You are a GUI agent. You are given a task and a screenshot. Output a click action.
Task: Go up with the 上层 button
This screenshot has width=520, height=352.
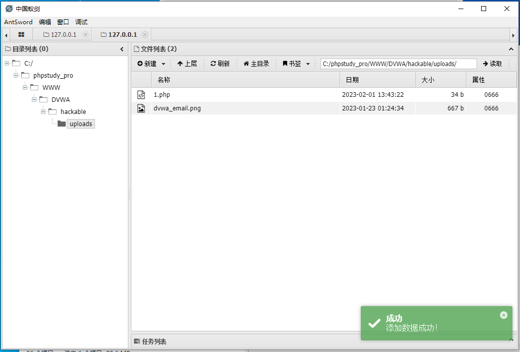(x=187, y=64)
